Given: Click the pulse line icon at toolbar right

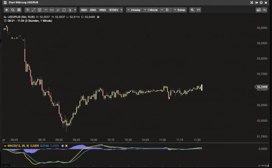Looking at the screenshot, I should (264, 10).
